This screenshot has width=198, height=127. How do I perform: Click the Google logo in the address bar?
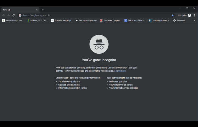[20, 15]
